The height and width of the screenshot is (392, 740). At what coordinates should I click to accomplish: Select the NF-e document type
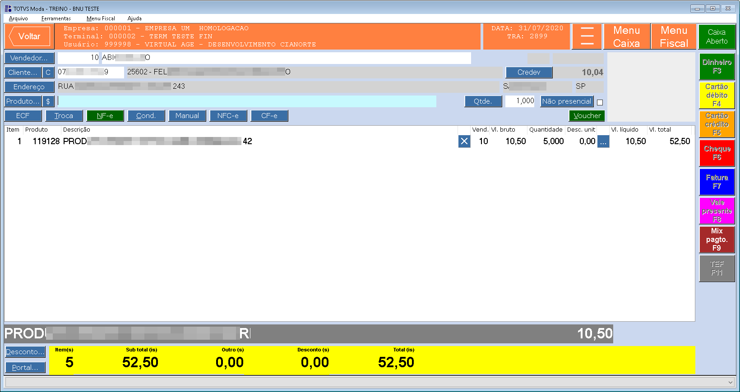pyautogui.click(x=105, y=116)
